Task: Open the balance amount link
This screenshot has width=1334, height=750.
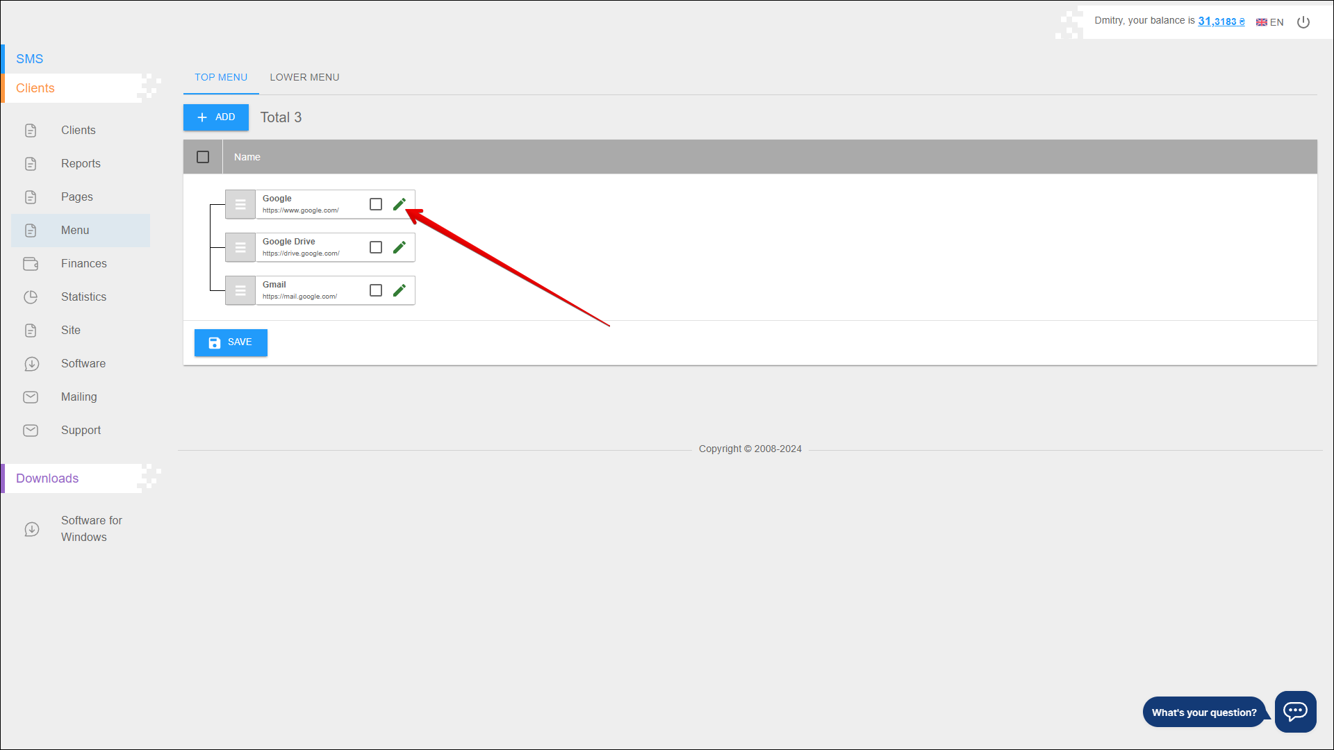Action: coord(1221,22)
